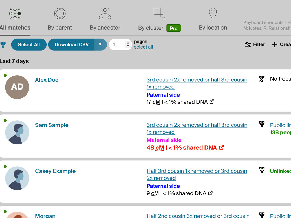Switch to the By cluster tab
The height and width of the screenshot is (218, 291).
click(x=151, y=28)
